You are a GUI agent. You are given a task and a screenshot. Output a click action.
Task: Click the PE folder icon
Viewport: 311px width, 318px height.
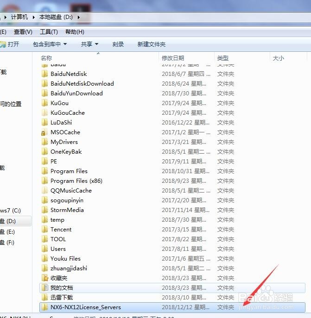pyautogui.click(x=44, y=162)
